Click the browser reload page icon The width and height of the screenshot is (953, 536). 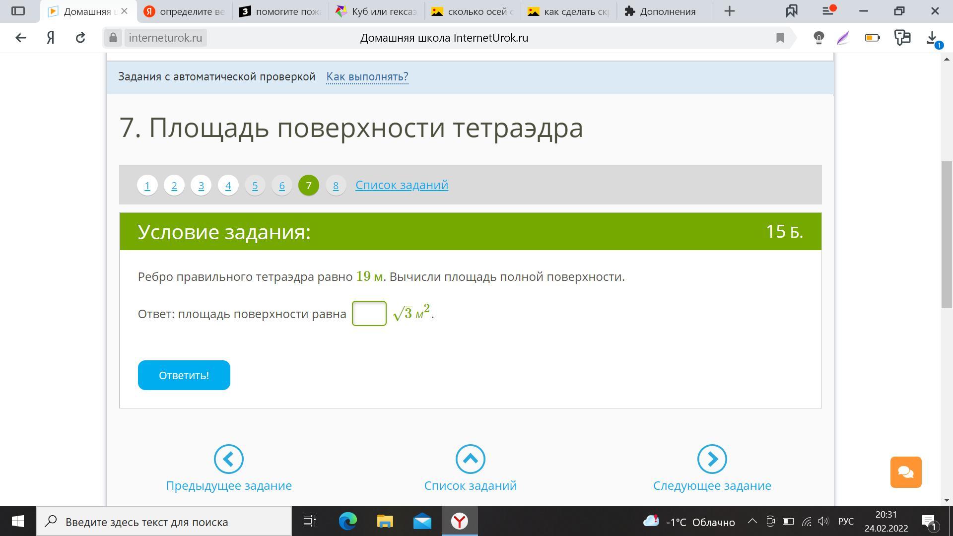[80, 38]
